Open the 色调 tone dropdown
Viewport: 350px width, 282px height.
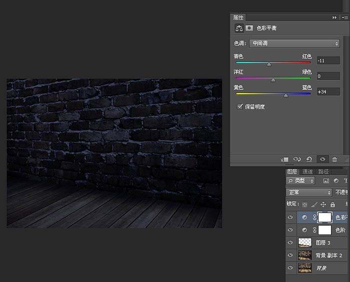(x=294, y=43)
